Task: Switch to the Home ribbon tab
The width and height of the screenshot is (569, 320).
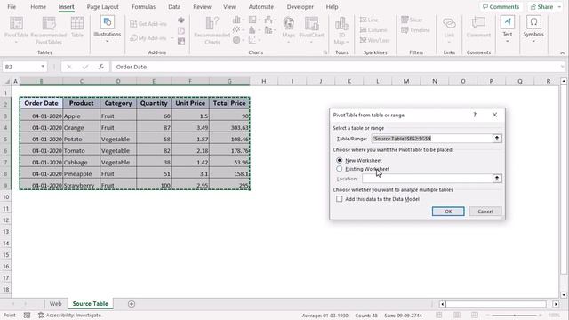Action: 38,7
